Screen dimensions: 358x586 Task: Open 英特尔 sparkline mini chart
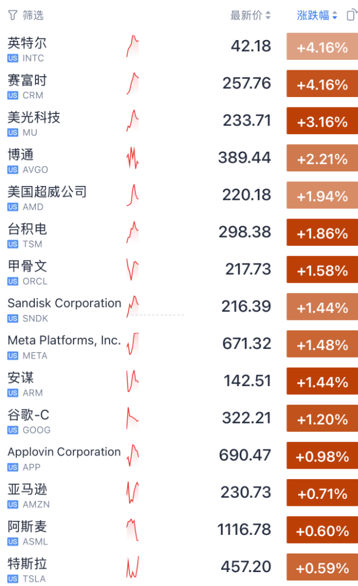(x=133, y=47)
